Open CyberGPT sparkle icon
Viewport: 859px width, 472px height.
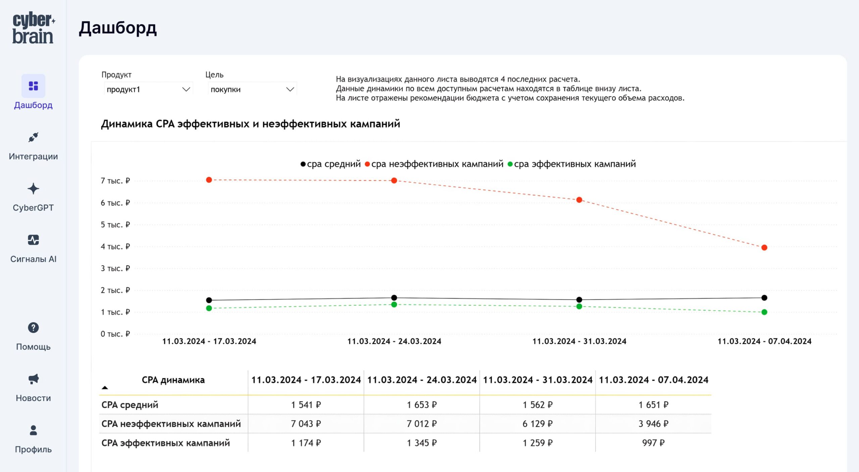pyautogui.click(x=33, y=189)
